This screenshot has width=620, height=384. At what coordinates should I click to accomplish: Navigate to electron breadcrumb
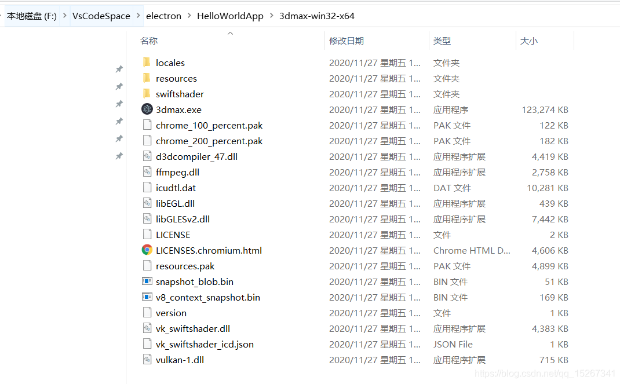click(x=164, y=16)
